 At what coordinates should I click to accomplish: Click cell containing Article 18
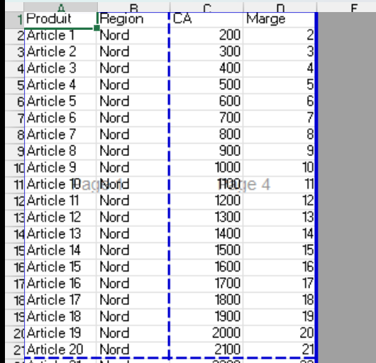60,317
